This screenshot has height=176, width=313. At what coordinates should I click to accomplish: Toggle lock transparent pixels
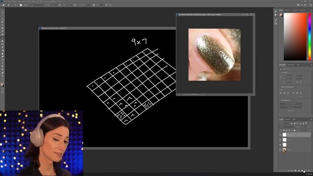284,131
